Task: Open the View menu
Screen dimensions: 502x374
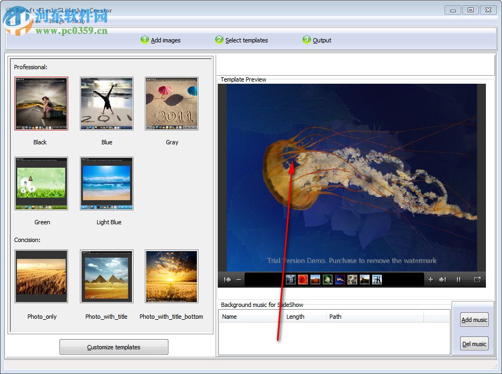Action: pos(35,21)
